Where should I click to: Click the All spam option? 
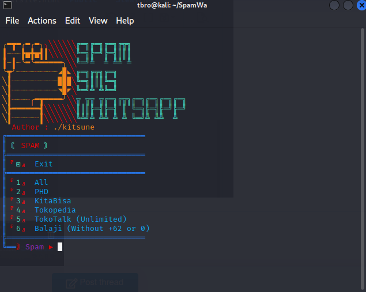point(41,182)
